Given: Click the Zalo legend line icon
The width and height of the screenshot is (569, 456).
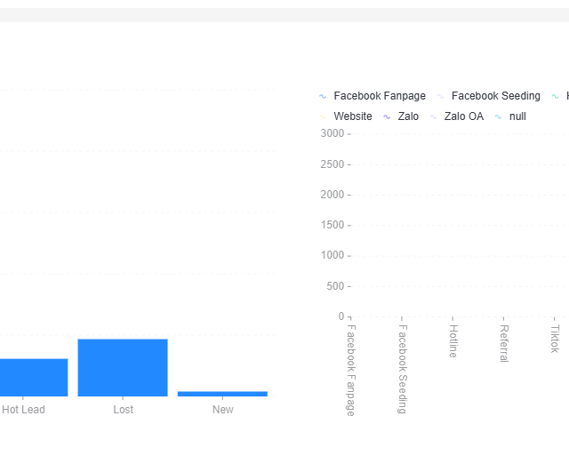Looking at the screenshot, I should click(x=387, y=116).
